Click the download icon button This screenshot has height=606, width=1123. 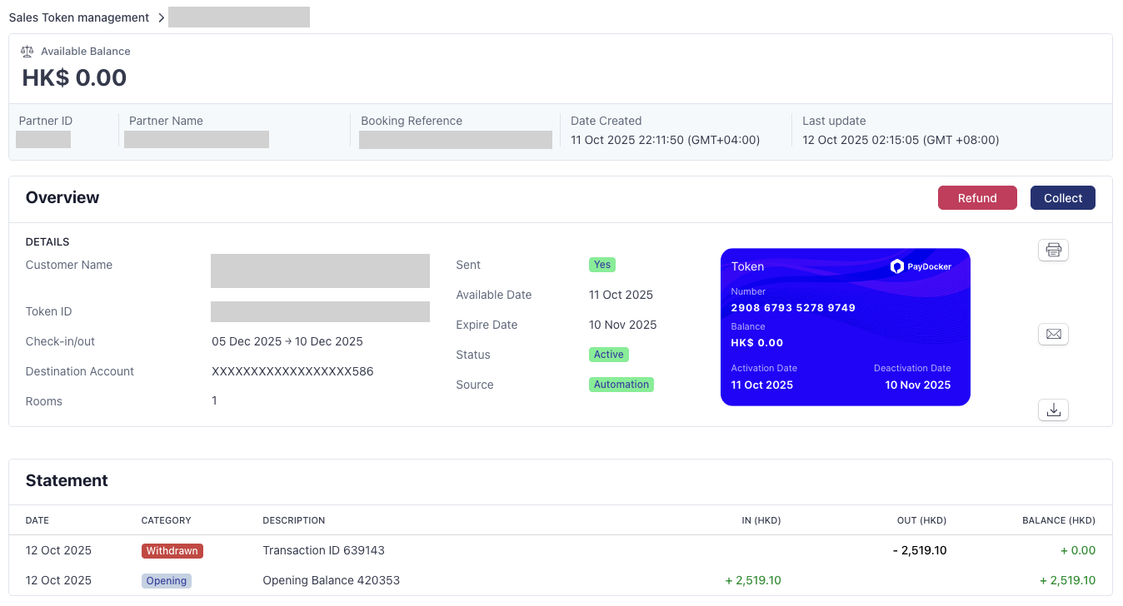[x=1053, y=410]
